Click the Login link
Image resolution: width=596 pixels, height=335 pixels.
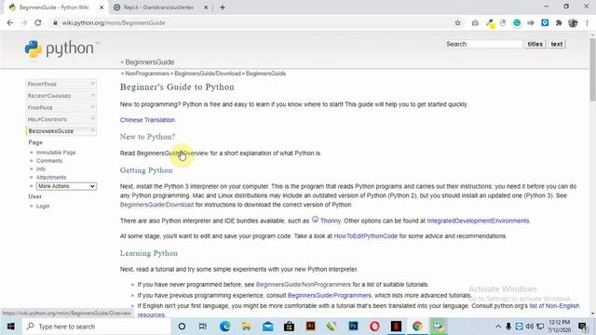pos(43,207)
